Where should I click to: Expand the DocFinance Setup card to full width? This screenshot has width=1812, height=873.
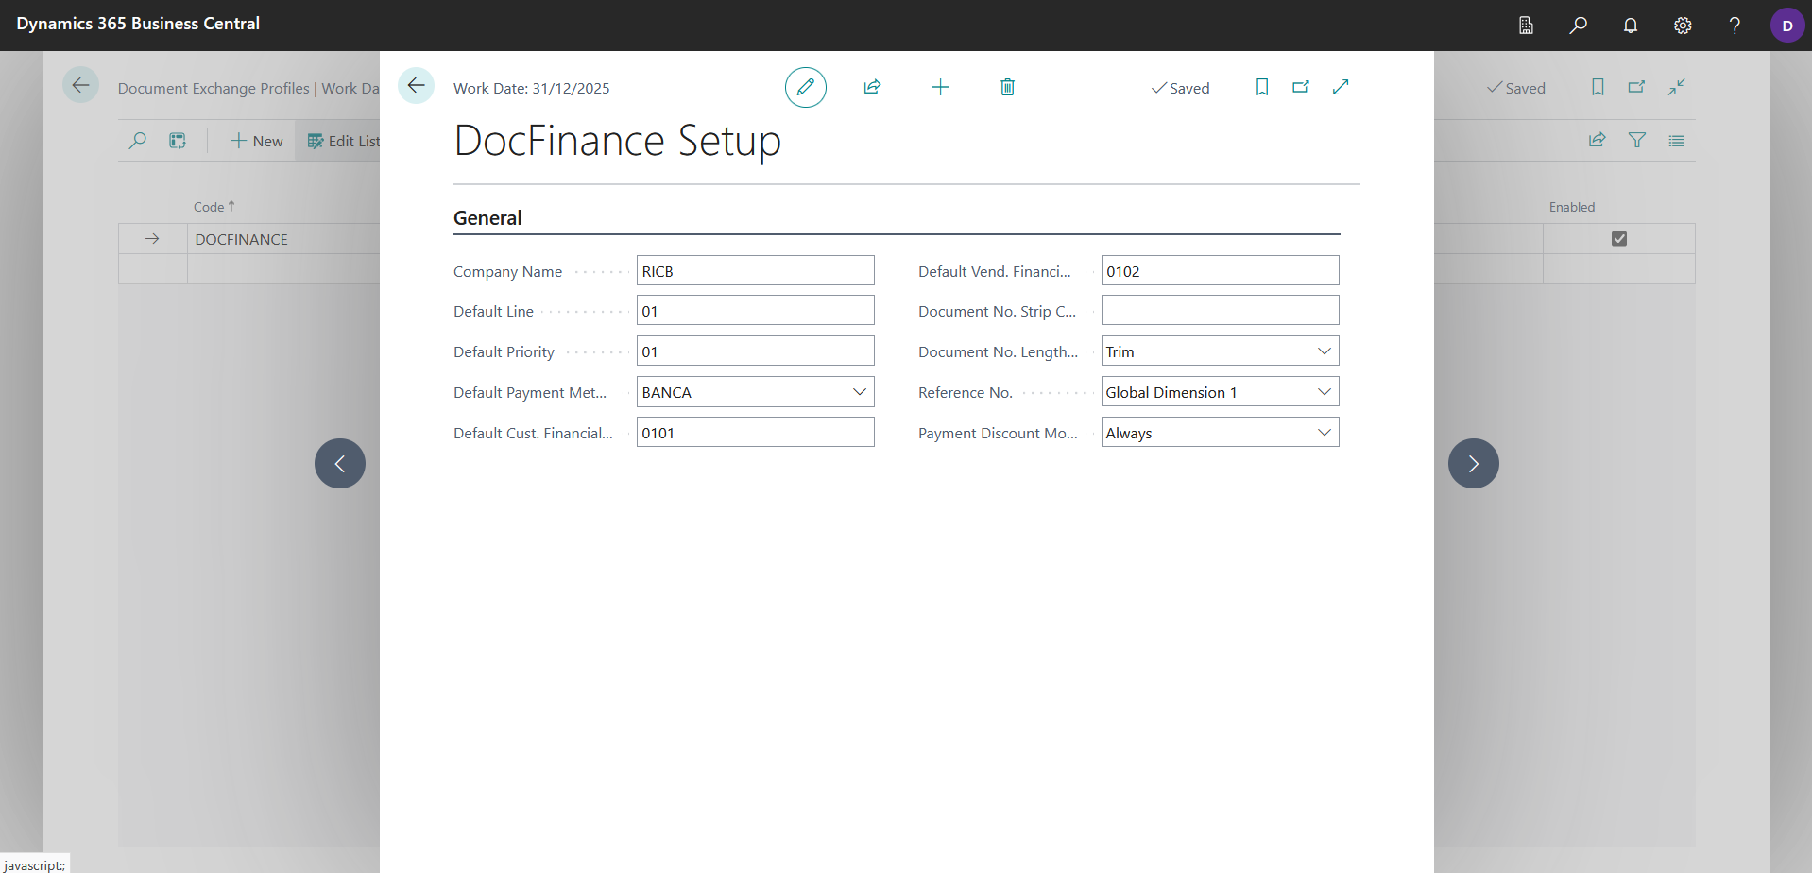[x=1341, y=87]
